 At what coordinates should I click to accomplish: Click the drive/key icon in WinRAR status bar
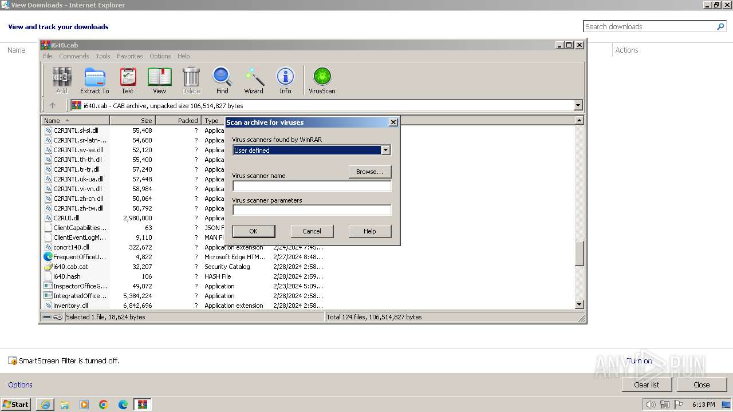click(52, 317)
